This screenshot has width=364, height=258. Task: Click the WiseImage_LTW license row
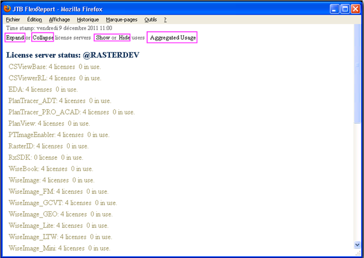[60, 237]
